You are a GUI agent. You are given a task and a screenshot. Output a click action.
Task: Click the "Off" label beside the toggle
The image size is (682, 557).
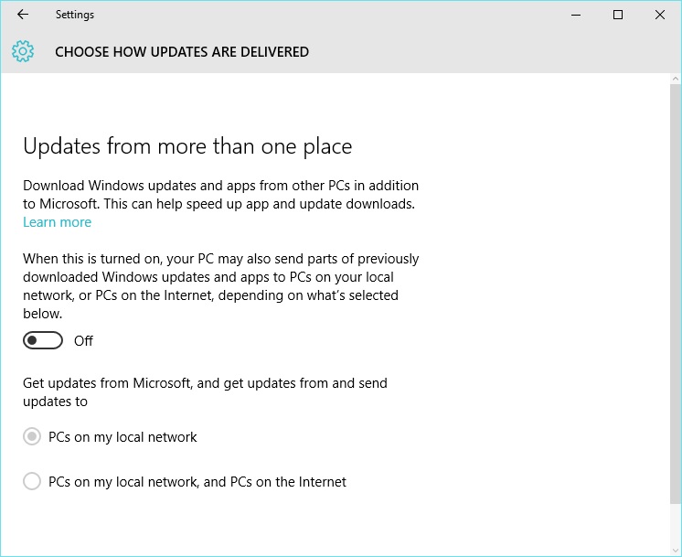coord(83,341)
